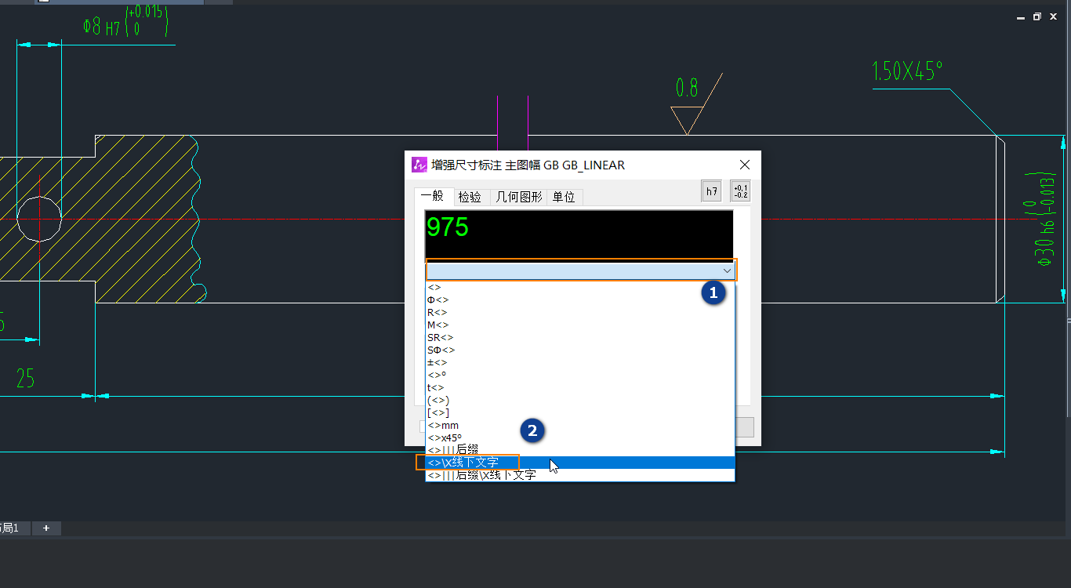1071x588 pixels.
Task: Click the purple dimension dialog title icon
Action: (419, 165)
